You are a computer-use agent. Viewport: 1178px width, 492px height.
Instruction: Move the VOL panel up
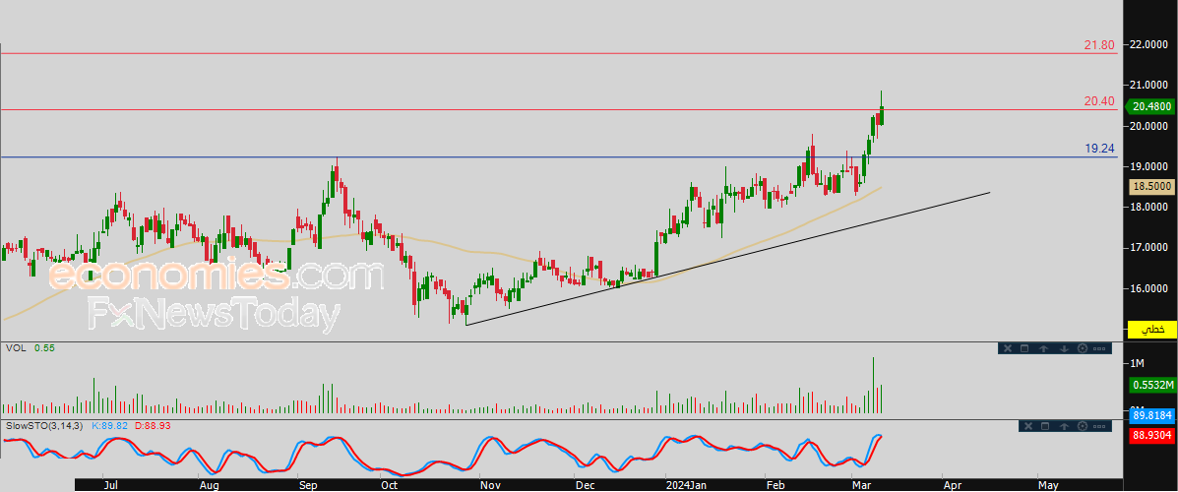click(1043, 348)
